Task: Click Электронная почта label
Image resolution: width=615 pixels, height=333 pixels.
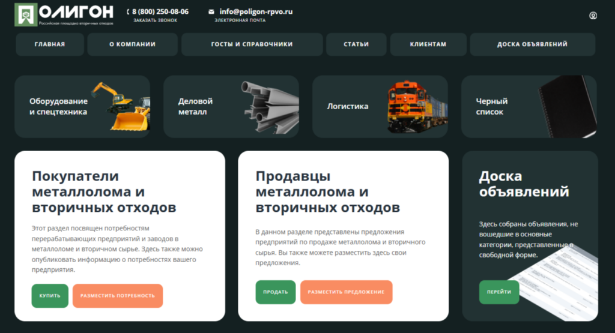Action: click(240, 20)
